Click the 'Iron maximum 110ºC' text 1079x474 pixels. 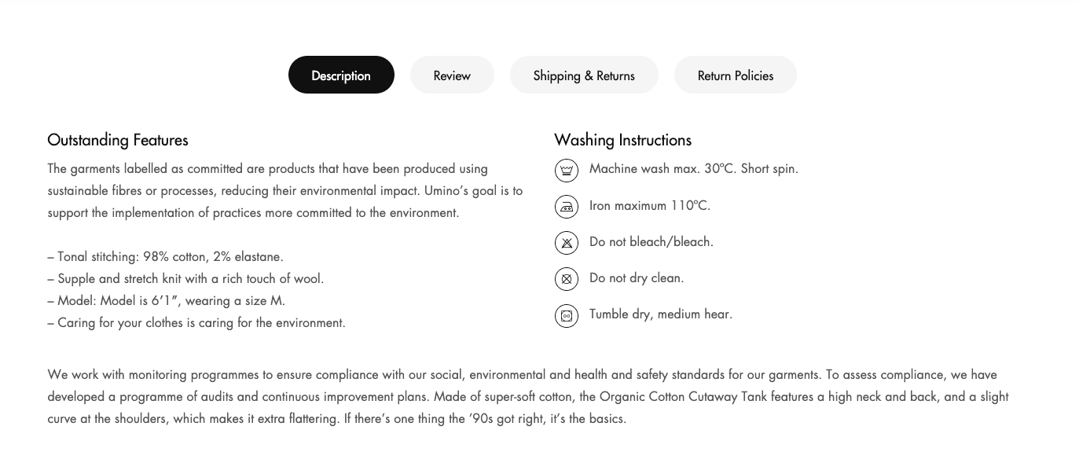click(x=649, y=206)
